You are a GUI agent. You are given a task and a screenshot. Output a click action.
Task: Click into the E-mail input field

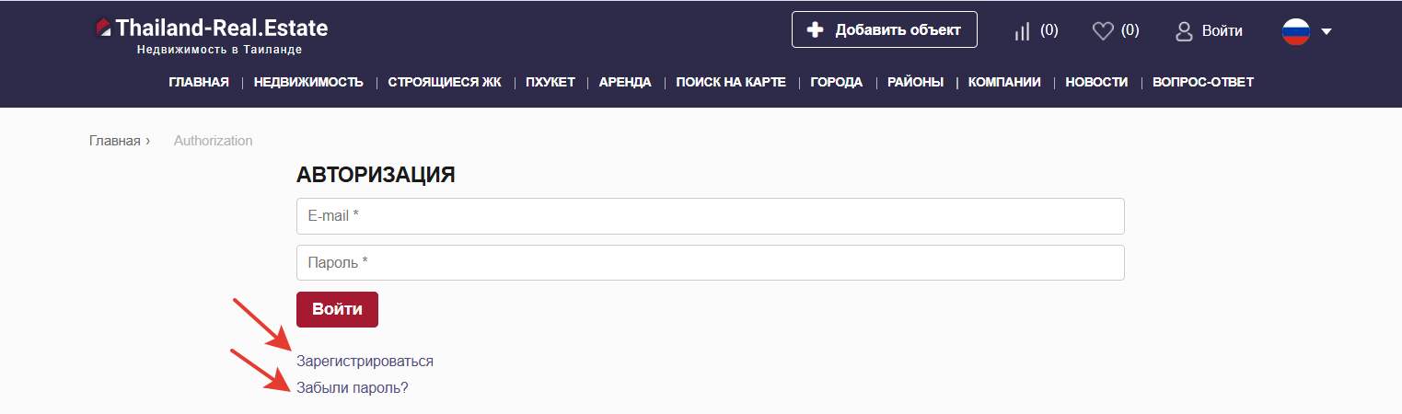[710, 216]
